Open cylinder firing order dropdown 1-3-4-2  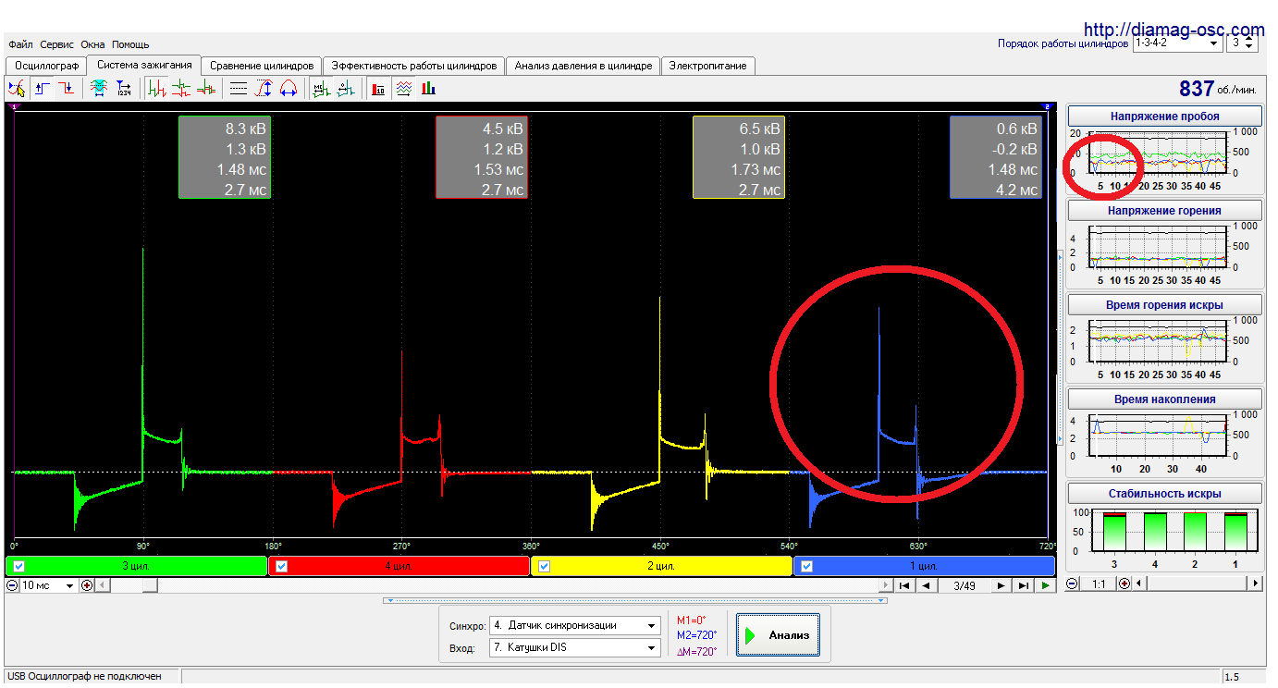click(1177, 43)
